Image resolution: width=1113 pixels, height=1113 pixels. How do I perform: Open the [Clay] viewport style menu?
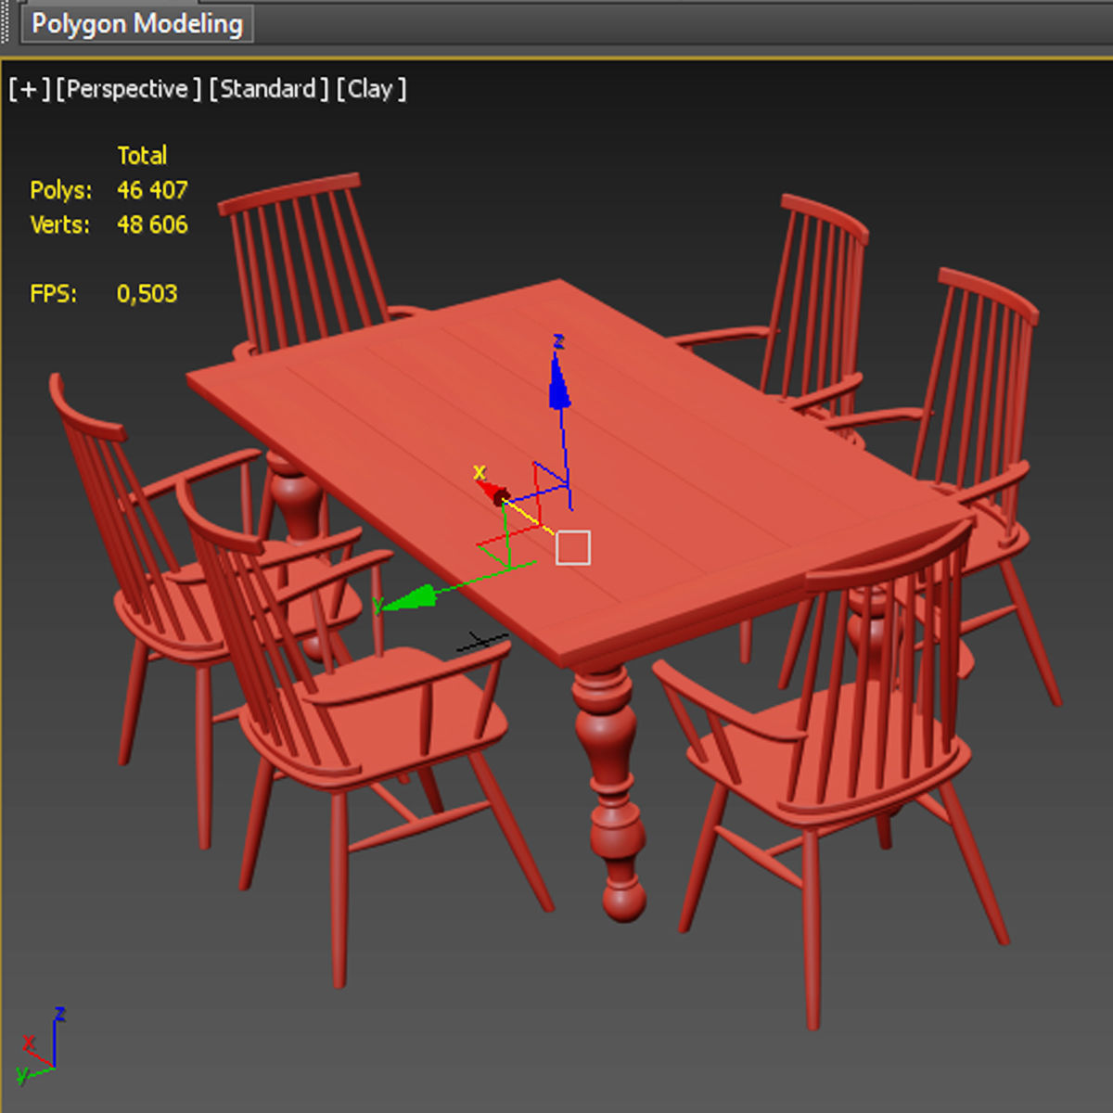[371, 89]
